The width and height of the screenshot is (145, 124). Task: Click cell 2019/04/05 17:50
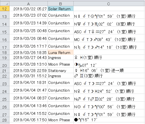click(28, 120)
